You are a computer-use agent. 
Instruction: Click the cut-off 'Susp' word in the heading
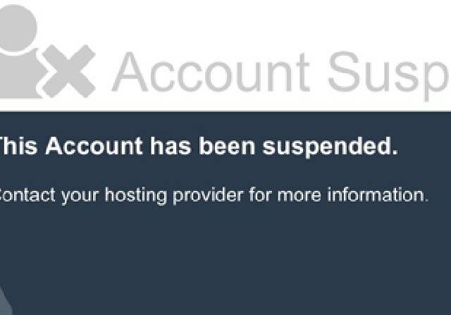pyautogui.click(x=389, y=76)
